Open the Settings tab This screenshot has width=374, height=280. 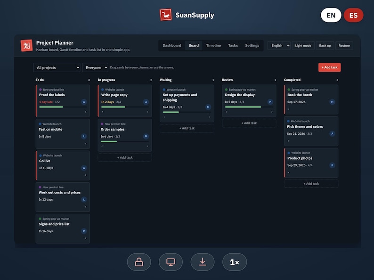tap(252, 46)
